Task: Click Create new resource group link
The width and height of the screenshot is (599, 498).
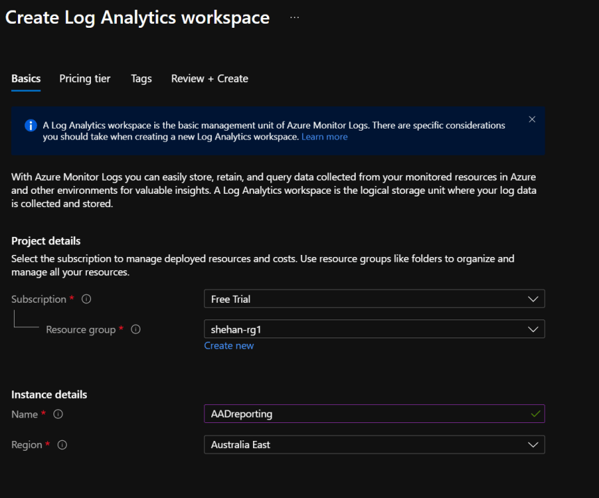Action: click(229, 346)
